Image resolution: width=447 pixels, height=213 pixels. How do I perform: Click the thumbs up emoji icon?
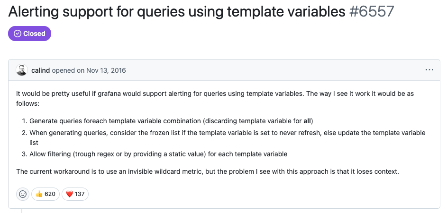(39, 194)
